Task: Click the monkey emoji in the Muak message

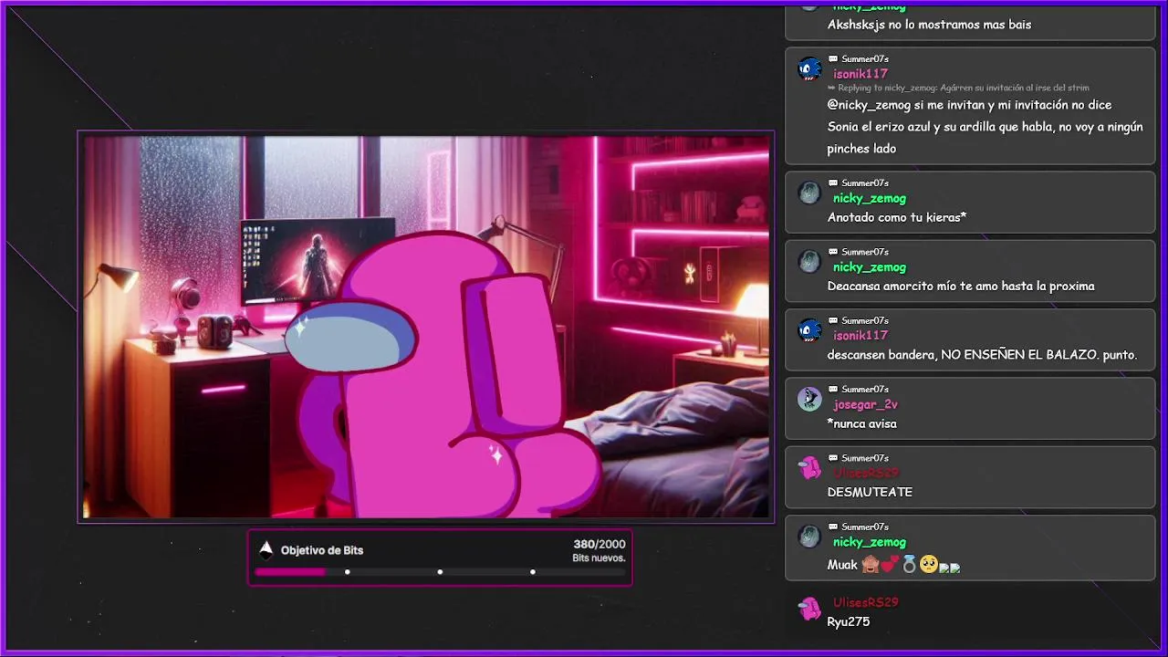Action: [871, 565]
